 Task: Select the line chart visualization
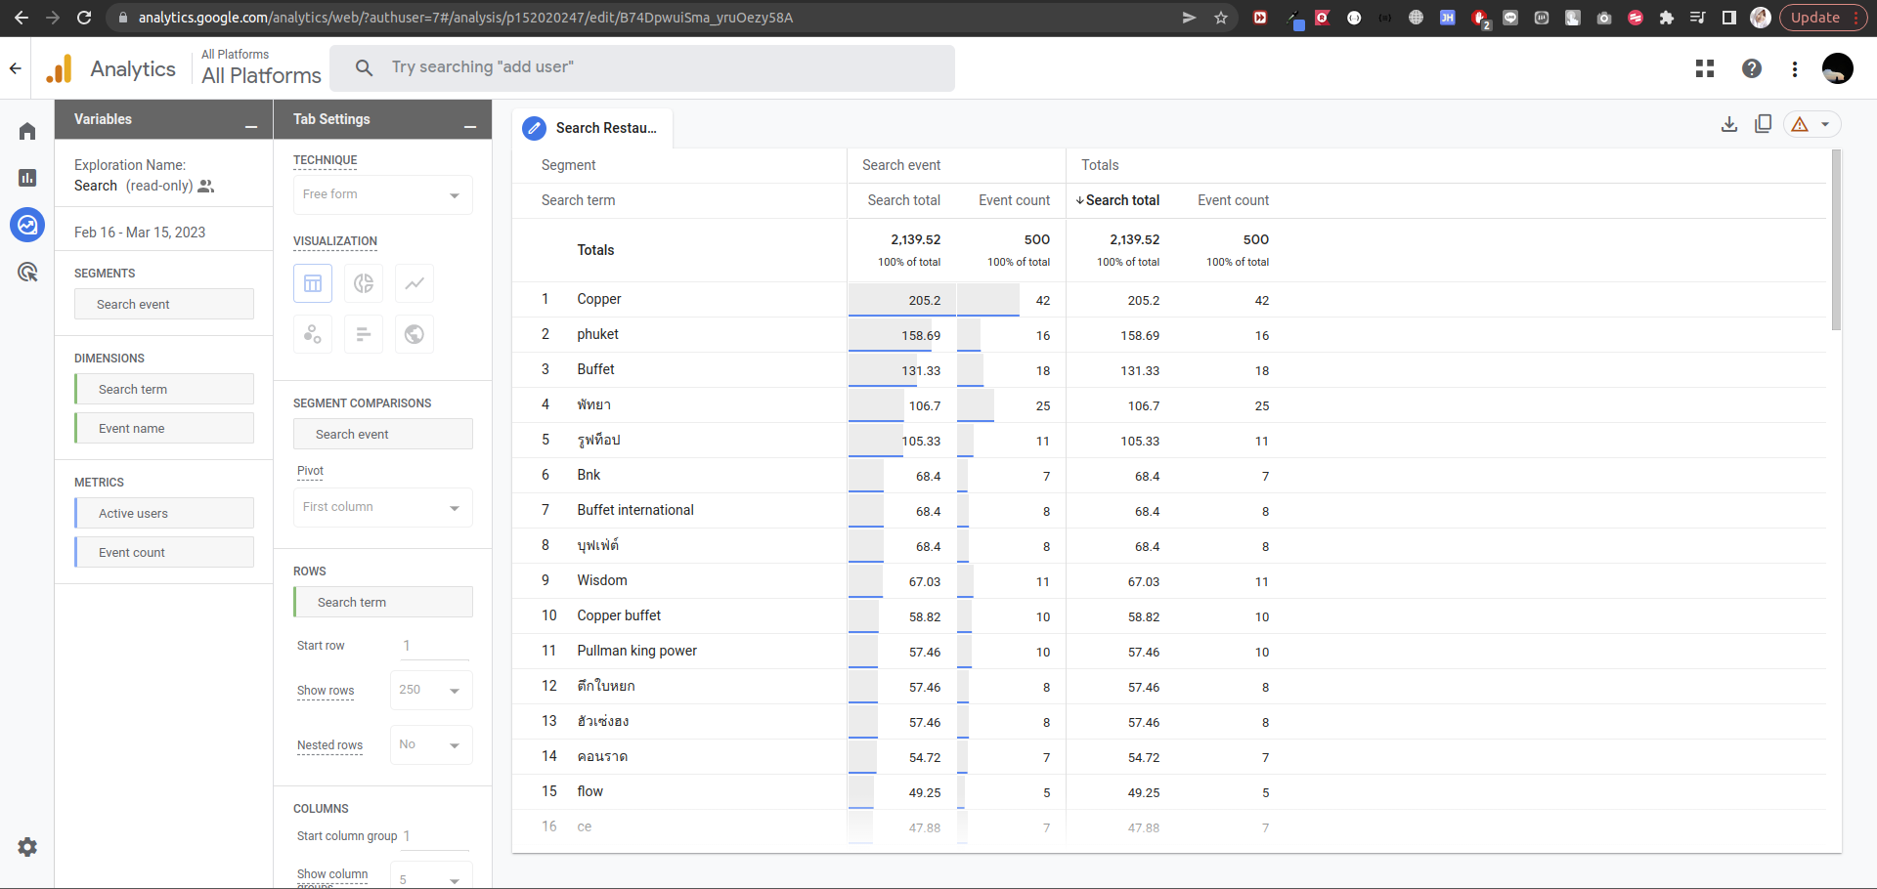415,283
